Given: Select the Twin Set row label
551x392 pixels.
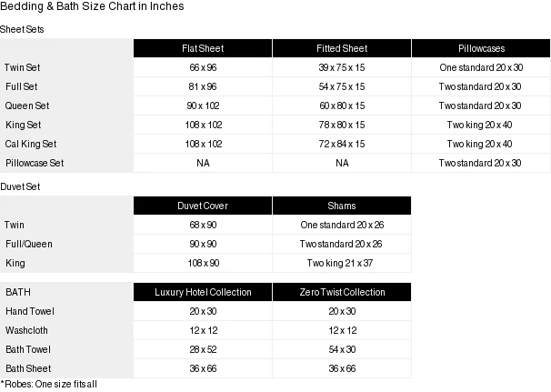Looking at the screenshot, I should pos(22,67).
